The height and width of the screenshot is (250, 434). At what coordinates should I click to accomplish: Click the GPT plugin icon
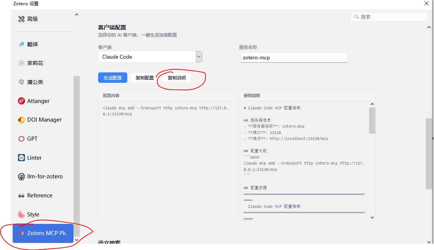click(21, 139)
